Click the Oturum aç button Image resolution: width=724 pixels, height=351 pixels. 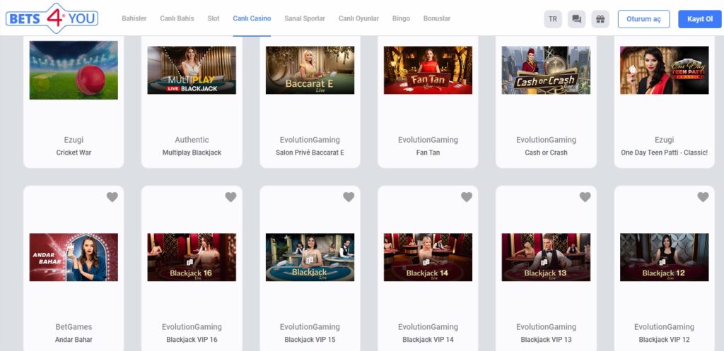point(643,19)
